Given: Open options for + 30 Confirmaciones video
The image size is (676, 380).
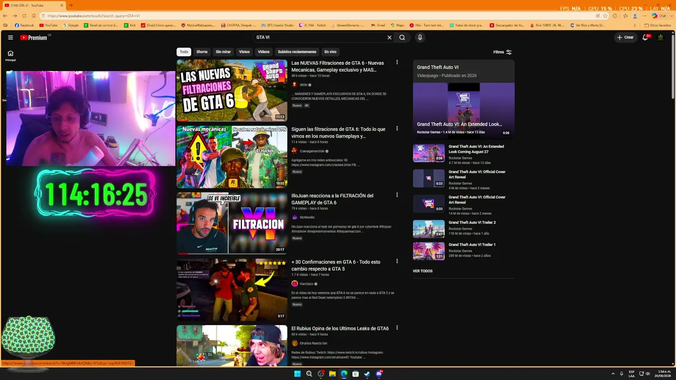Looking at the screenshot, I should click(397, 261).
